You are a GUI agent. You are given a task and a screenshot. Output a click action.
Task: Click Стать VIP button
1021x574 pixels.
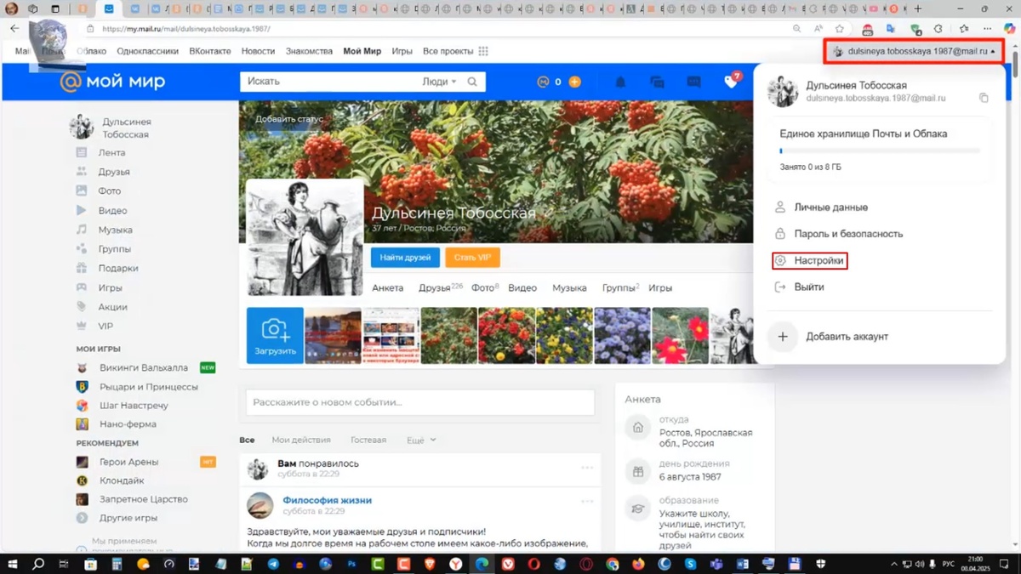[x=472, y=257]
